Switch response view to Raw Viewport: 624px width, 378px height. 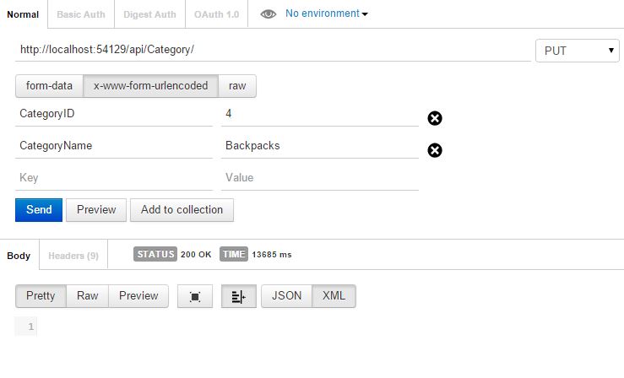88,296
